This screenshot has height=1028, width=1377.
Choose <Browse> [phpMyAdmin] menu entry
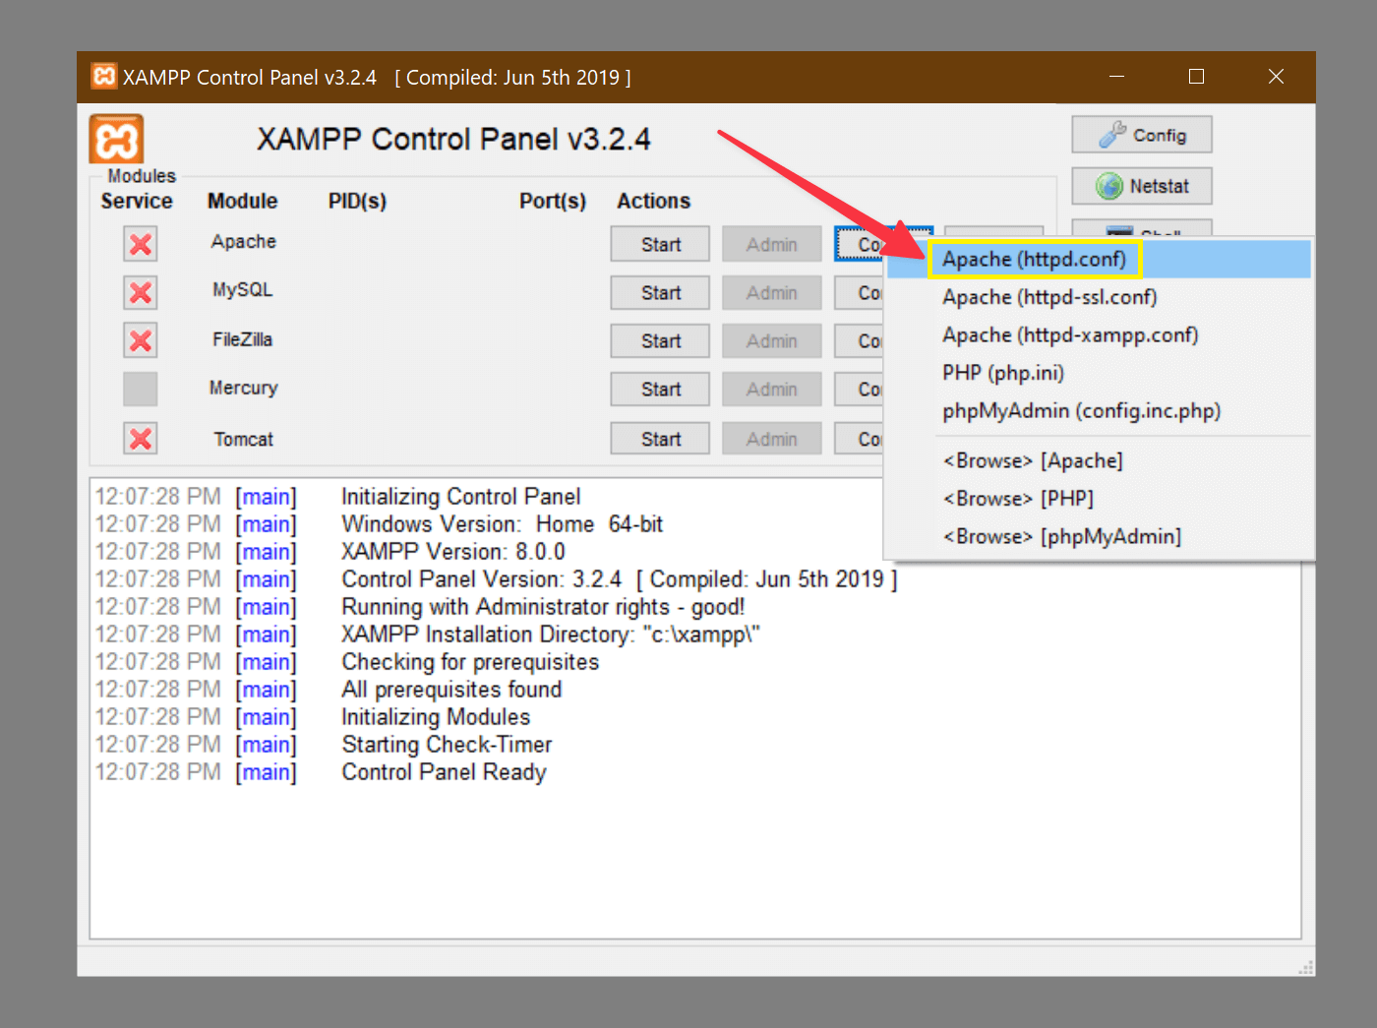(x=1099, y=536)
